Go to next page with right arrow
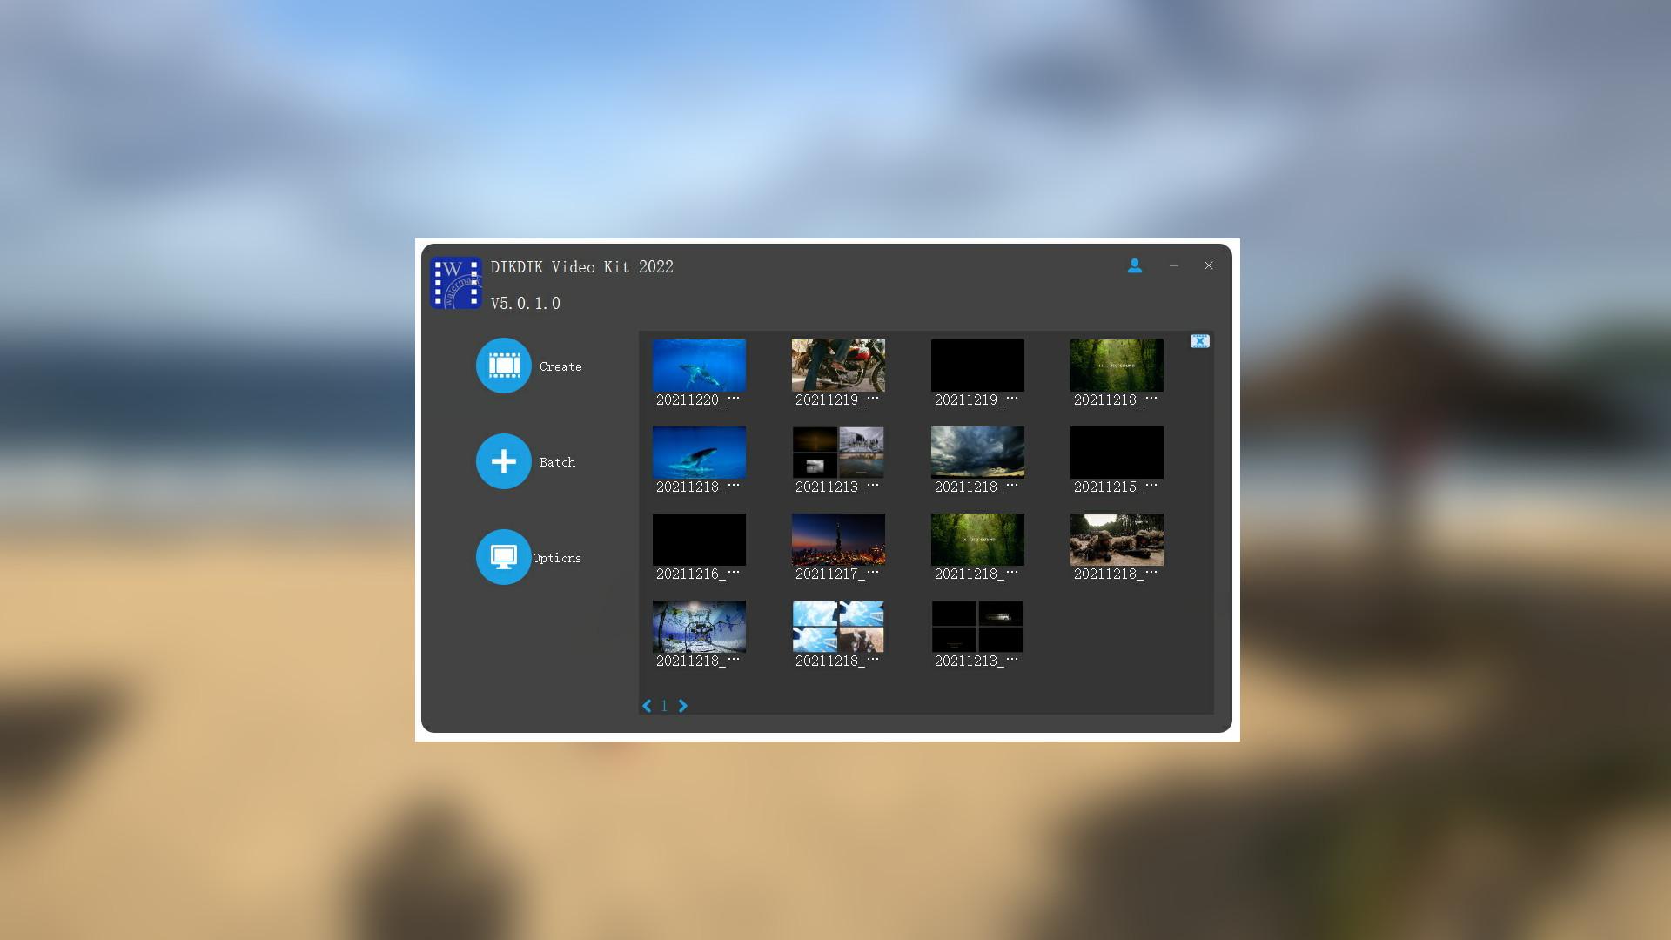 tap(682, 706)
